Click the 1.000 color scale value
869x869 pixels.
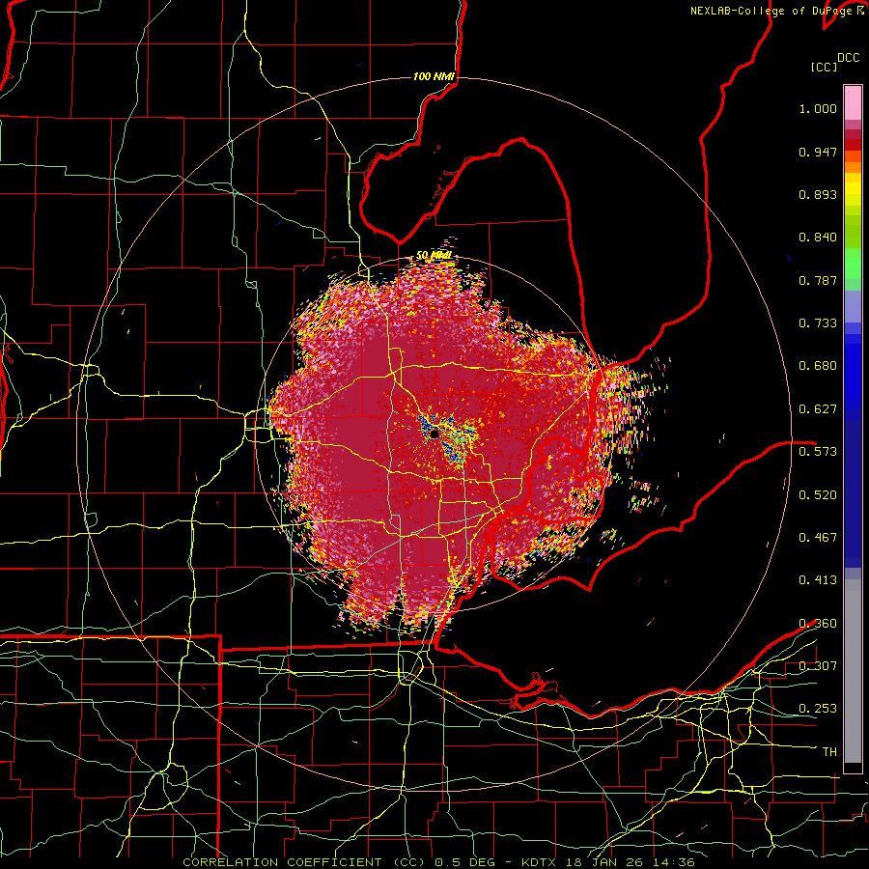pyautogui.click(x=818, y=108)
